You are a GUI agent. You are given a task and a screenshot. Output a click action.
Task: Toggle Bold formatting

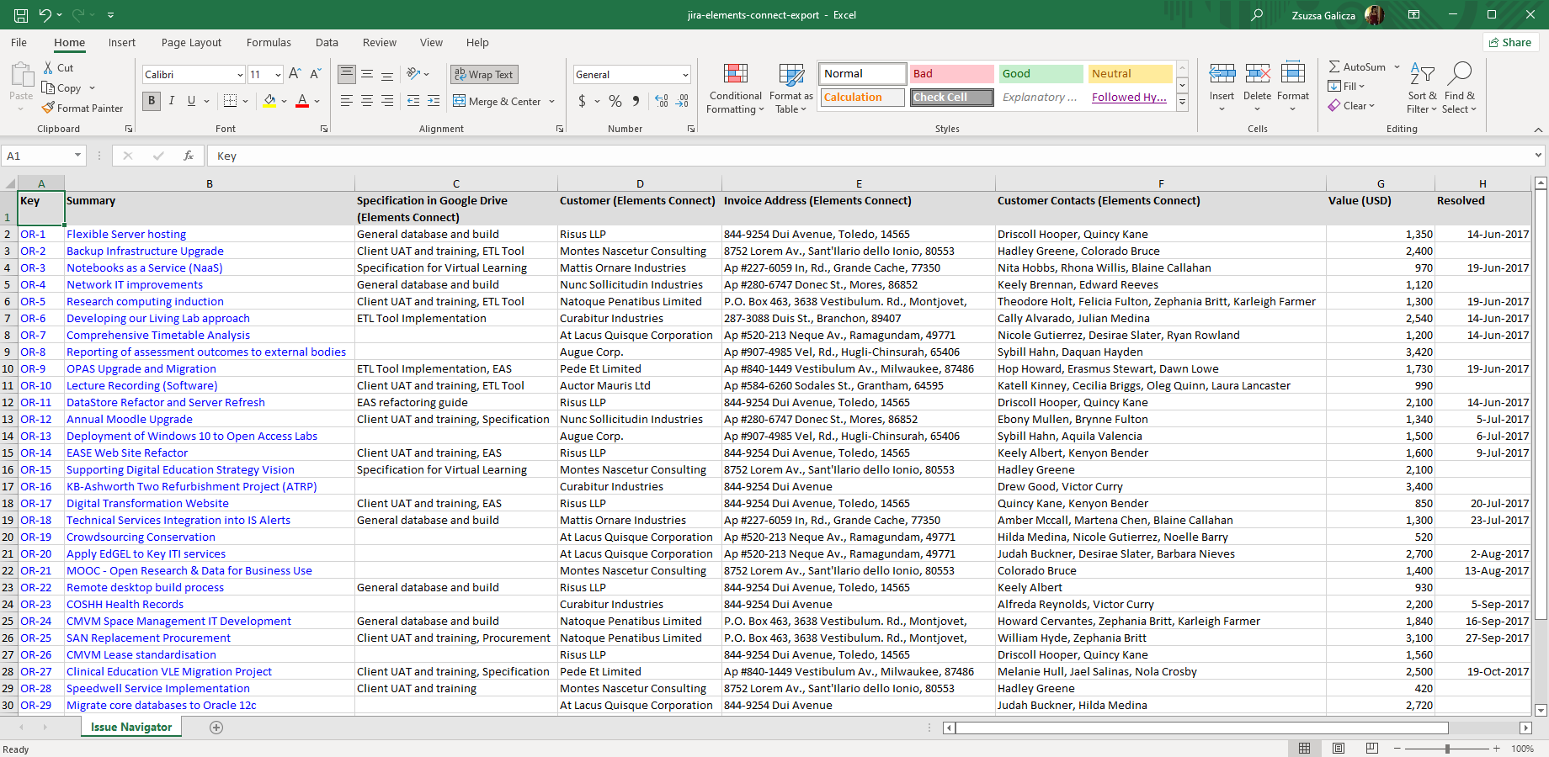tap(152, 101)
